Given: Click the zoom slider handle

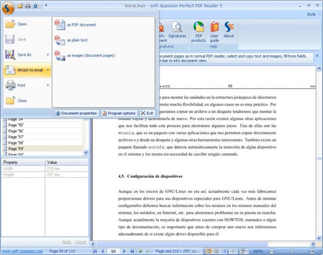Looking at the screenshot, I should coord(292,251).
